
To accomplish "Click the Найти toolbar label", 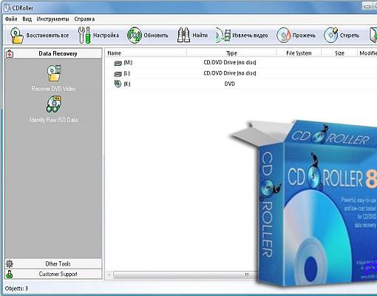I will point(200,36).
